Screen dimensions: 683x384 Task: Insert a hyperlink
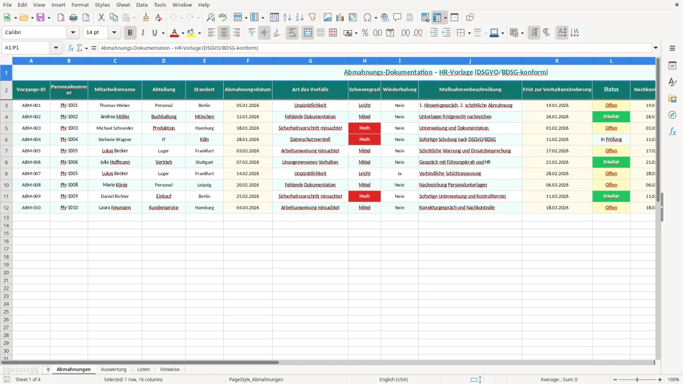point(385,18)
